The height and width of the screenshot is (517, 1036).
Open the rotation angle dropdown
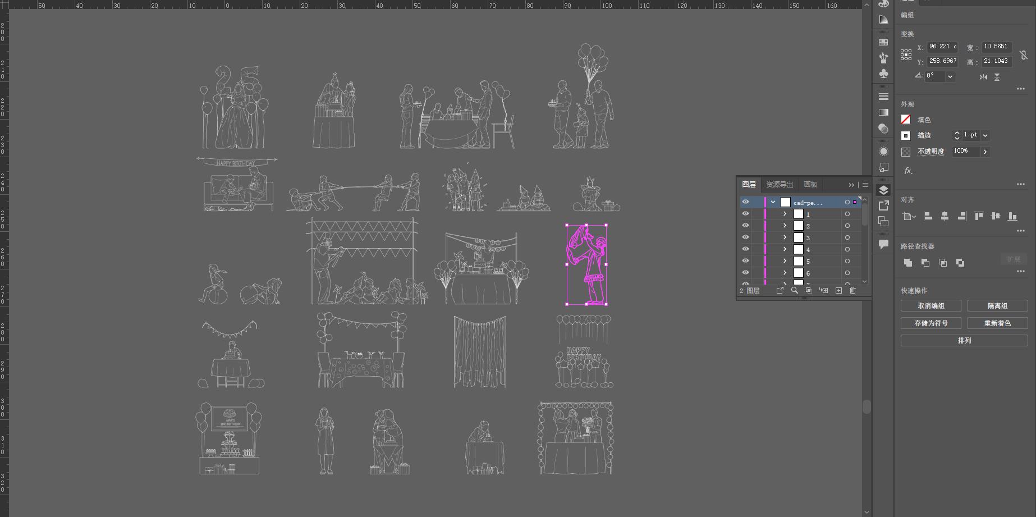pos(950,76)
